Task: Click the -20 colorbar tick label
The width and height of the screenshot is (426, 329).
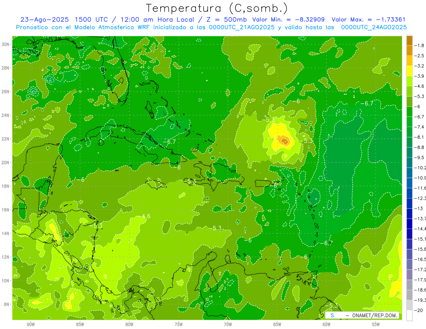Action: point(419,310)
